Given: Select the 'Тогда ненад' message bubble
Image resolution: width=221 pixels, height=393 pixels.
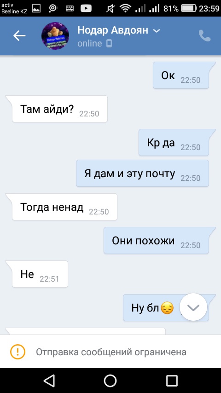Looking at the screenshot, I should pyautogui.click(x=64, y=207).
